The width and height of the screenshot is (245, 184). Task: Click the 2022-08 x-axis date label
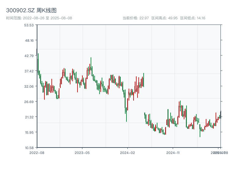point(37,152)
